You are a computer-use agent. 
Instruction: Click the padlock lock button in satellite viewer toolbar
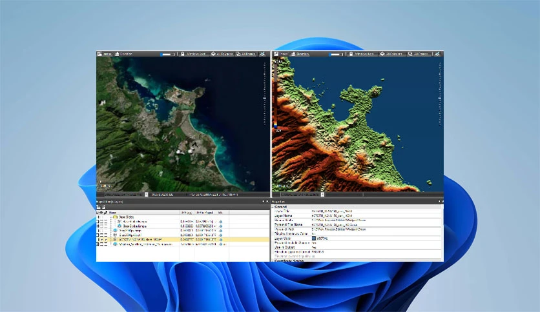183,54
